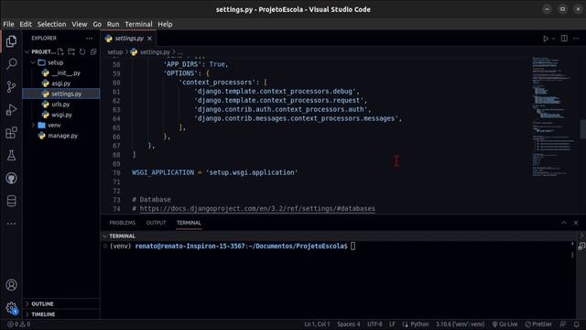The width and height of the screenshot is (586, 330).
Task: Open the Testing flask view
Action: 11,155
